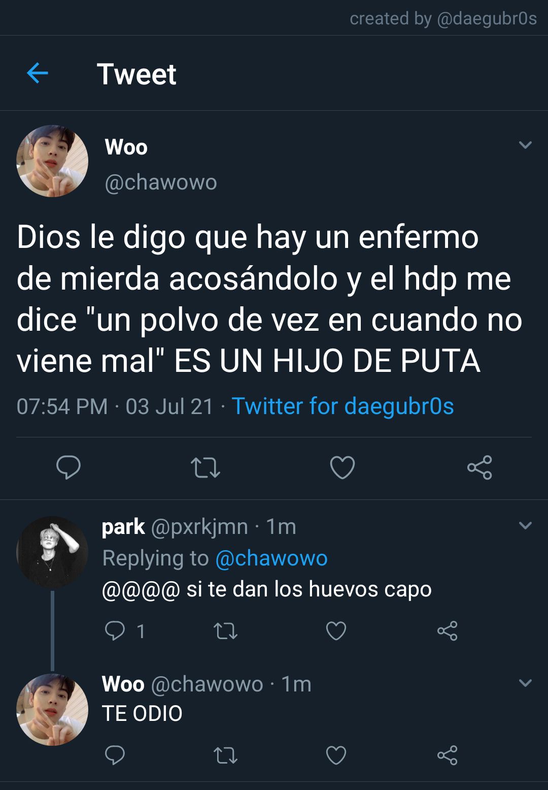
Task: Reply to Woo's TE ODIO tweet
Action: (x=115, y=755)
